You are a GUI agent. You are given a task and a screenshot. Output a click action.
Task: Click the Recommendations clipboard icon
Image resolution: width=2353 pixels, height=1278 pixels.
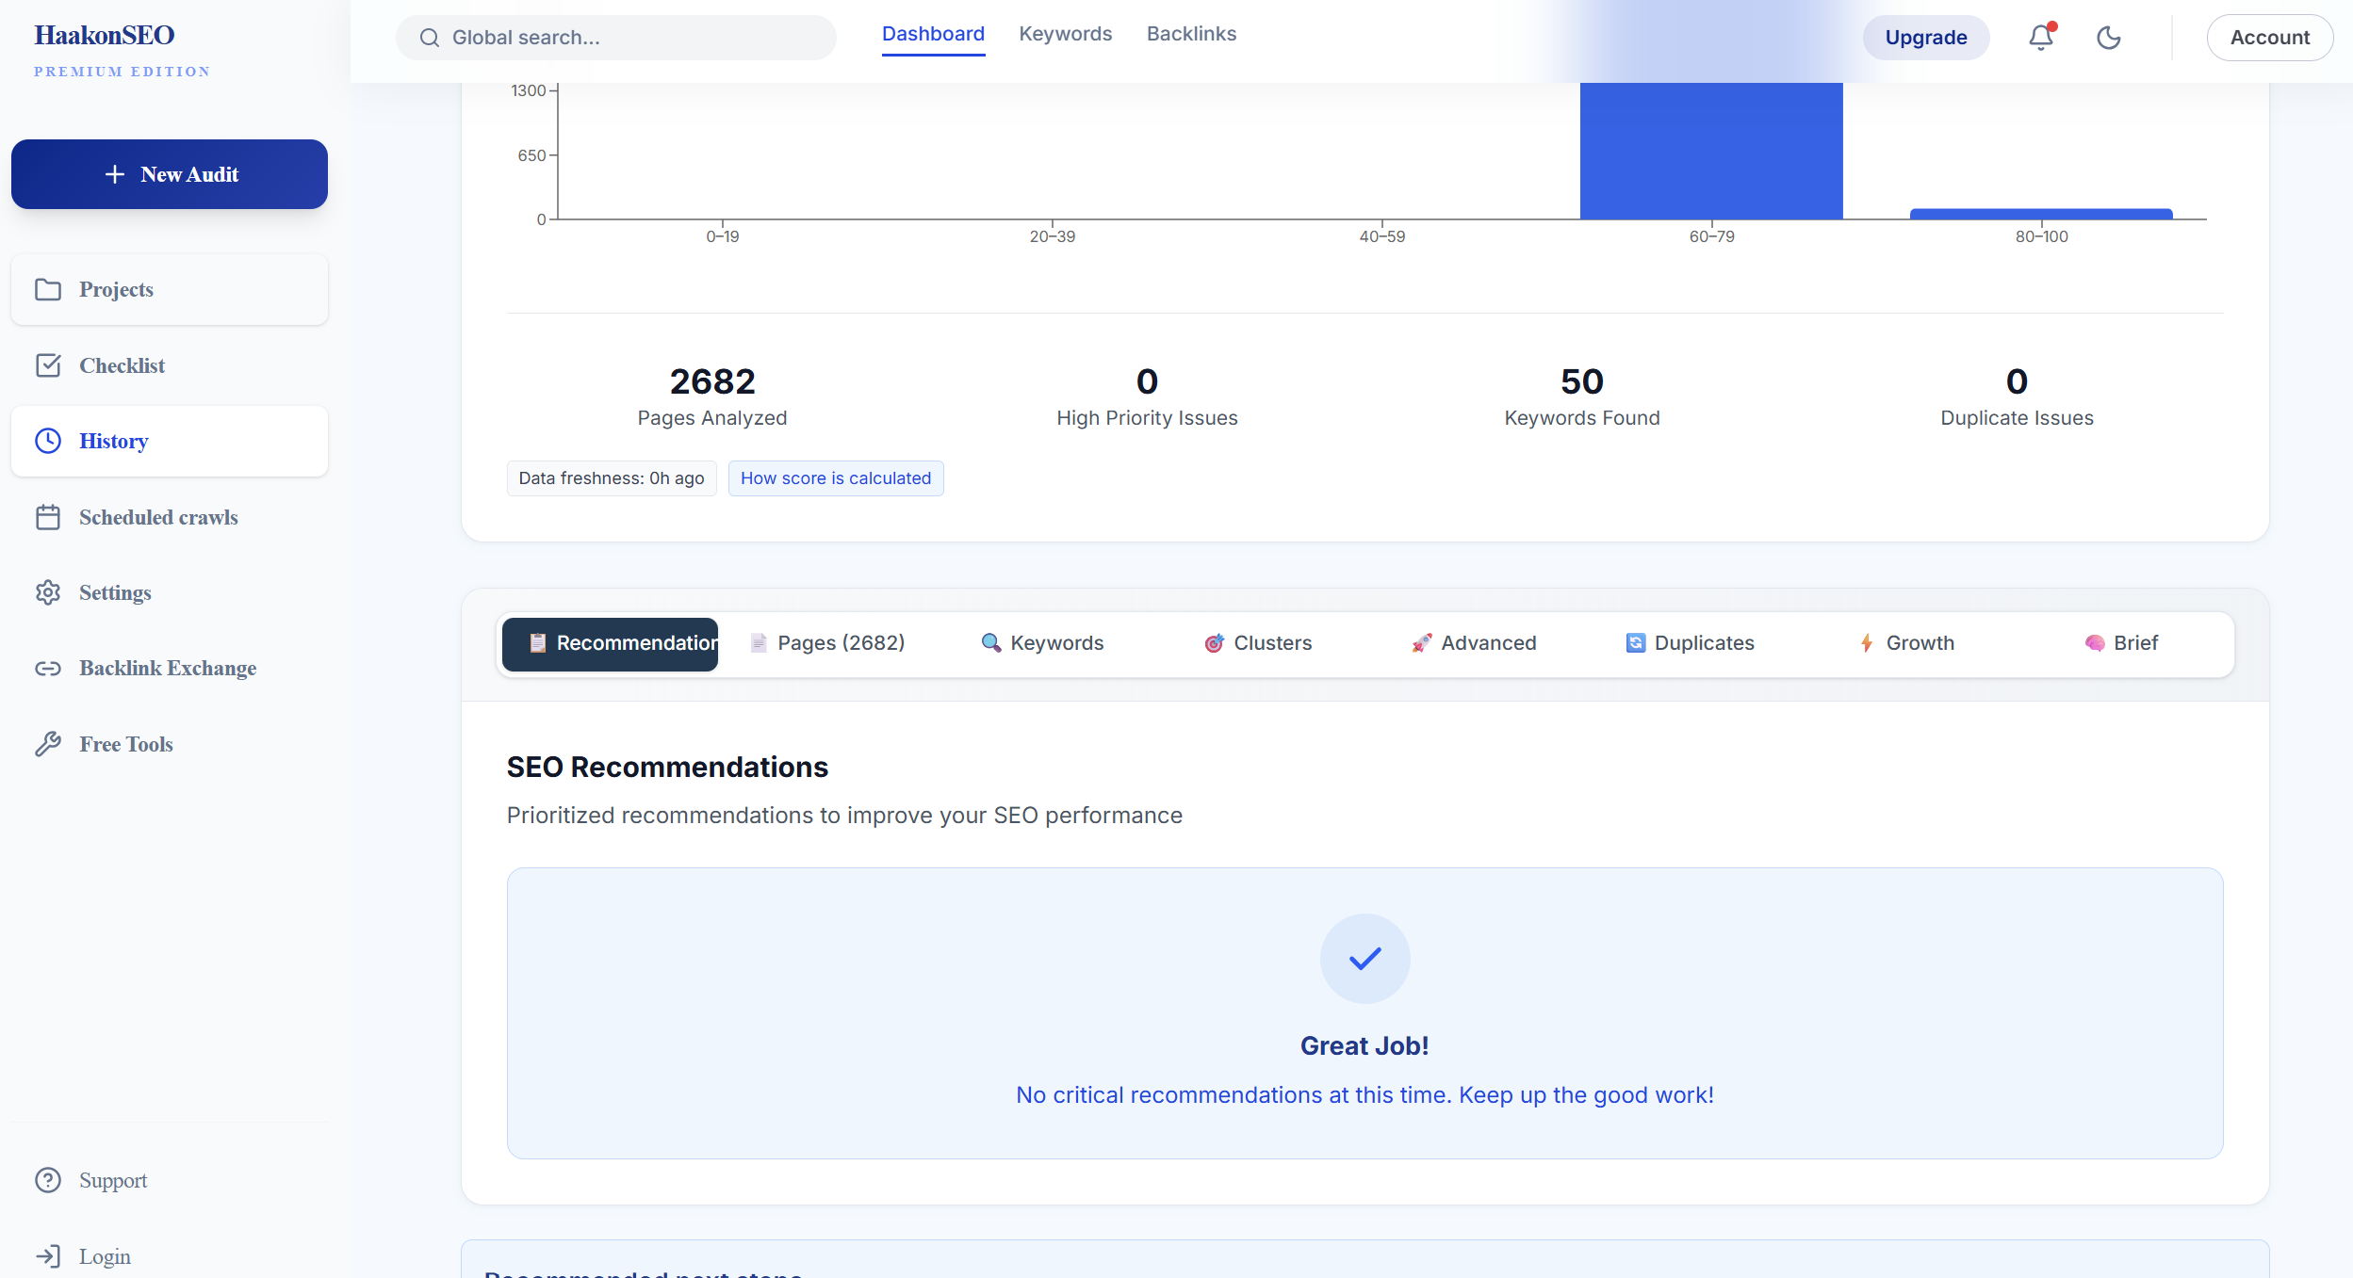(537, 643)
